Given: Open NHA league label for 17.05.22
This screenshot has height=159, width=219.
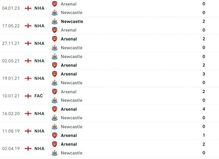Looking at the screenshot, I should pos(39,26).
